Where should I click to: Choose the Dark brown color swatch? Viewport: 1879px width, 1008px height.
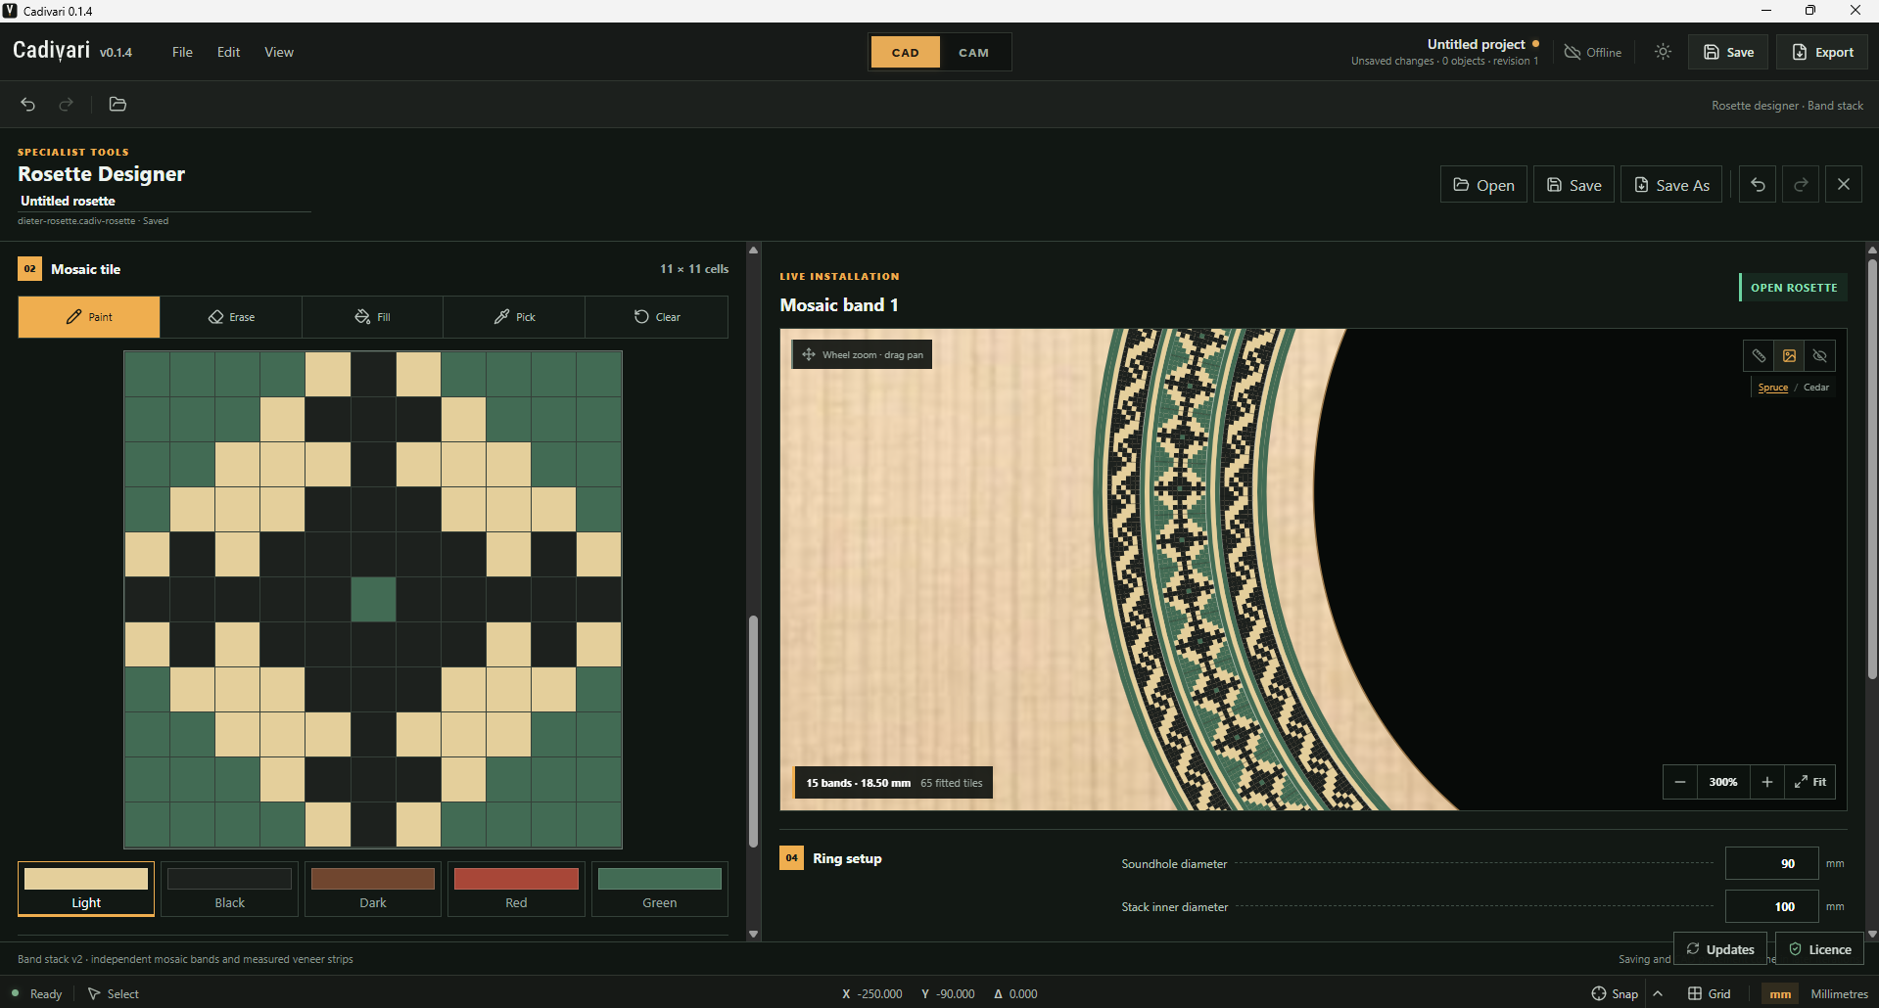tap(373, 889)
